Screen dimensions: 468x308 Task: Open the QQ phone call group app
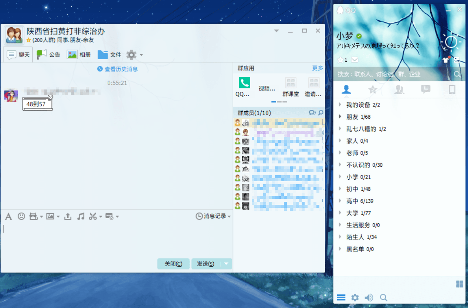[x=244, y=83]
